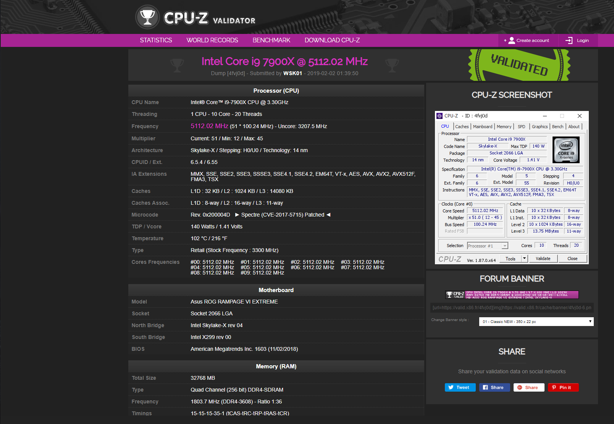This screenshot has height=424, width=614.
Task: Switch to About tab in CPU-Z screenshot
Action: click(x=574, y=127)
